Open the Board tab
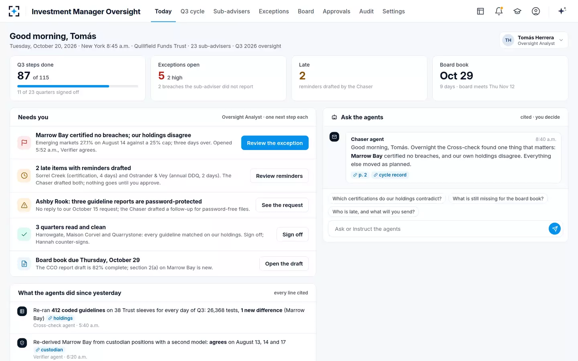This screenshot has width=578, height=361. pyautogui.click(x=306, y=11)
